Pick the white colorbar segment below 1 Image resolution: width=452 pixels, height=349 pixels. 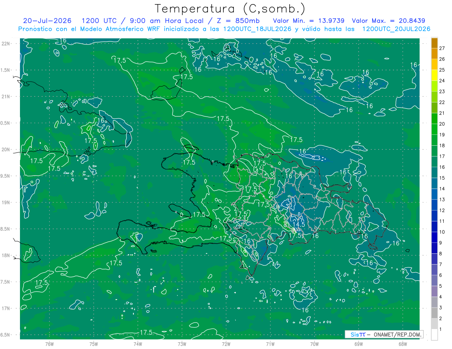click(x=434, y=335)
